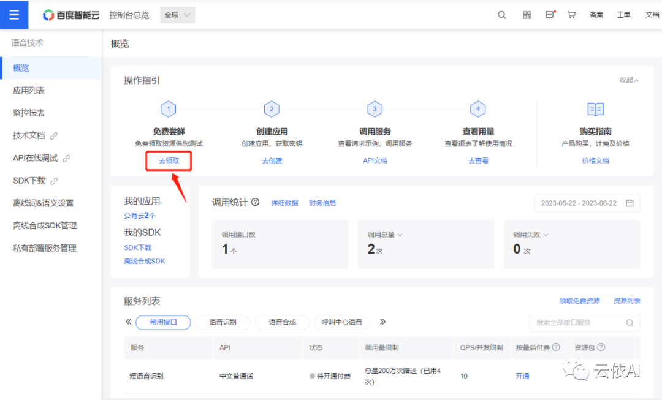The image size is (662, 400).
Task: Click the help icon next to 资源包
Action: point(601,347)
